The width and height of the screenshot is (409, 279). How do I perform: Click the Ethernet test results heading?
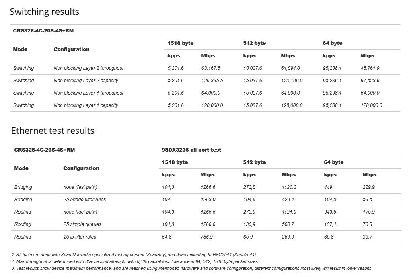click(53, 131)
